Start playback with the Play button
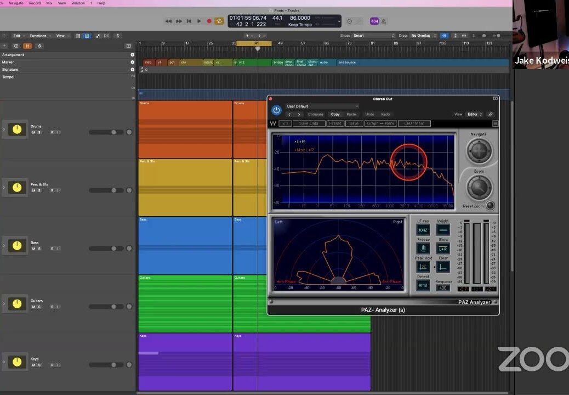The width and height of the screenshot is (569, 395). click(x=199, y=21)
